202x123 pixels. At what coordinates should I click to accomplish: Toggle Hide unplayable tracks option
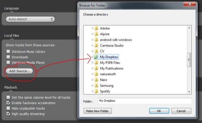[x=8, y=108]
